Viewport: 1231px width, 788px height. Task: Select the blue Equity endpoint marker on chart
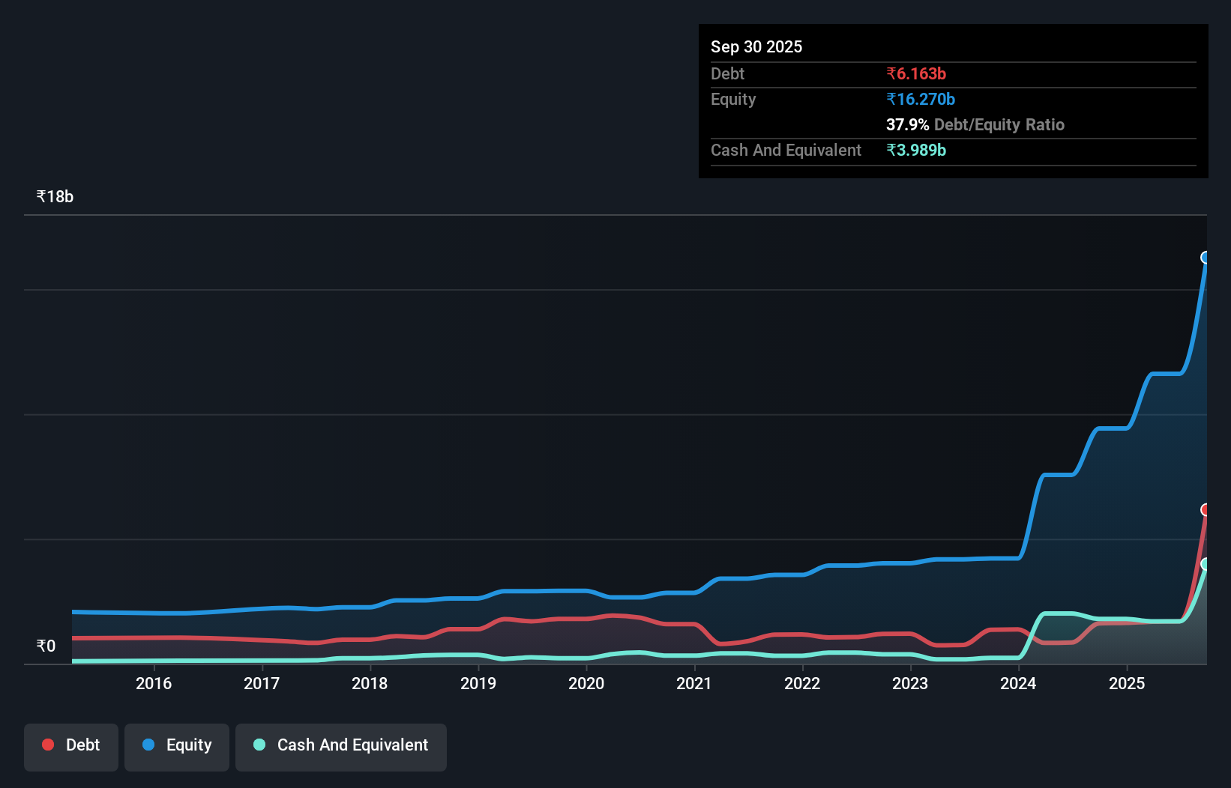[x=1206, y=258]
